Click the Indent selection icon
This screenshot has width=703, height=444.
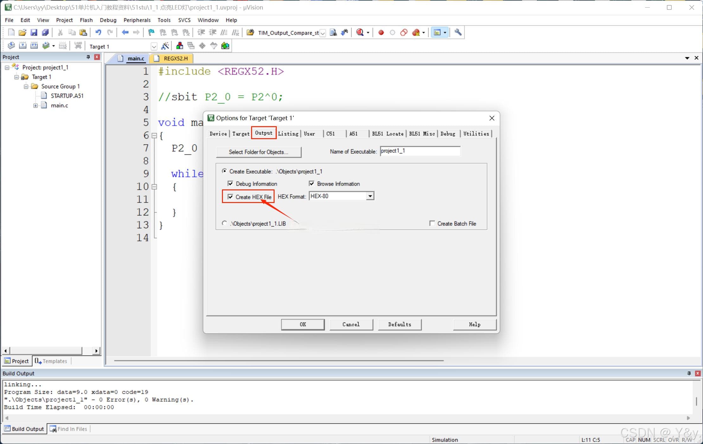coord(201,33)
